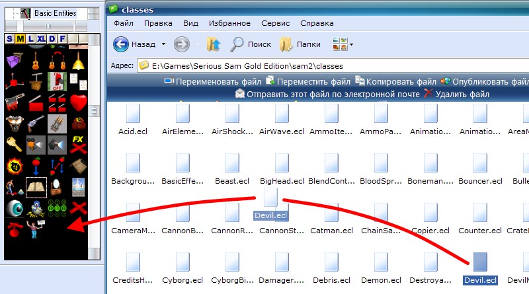Pick the spotlight entity icon
The image size is (529, 294).
57,145
